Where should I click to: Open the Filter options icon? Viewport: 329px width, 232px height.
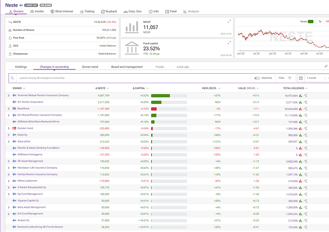click(x=289, y=78)
